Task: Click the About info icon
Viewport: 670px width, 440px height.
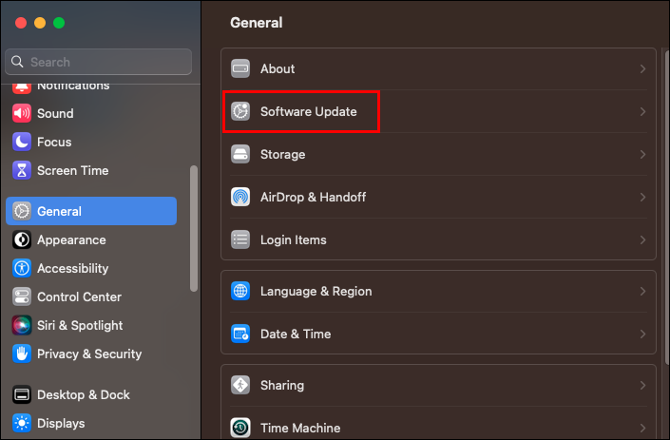Action: coord(241,68)
